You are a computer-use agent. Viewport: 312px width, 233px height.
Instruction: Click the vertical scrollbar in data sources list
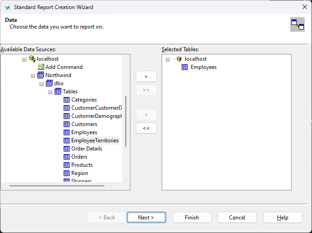coord(126,121)
